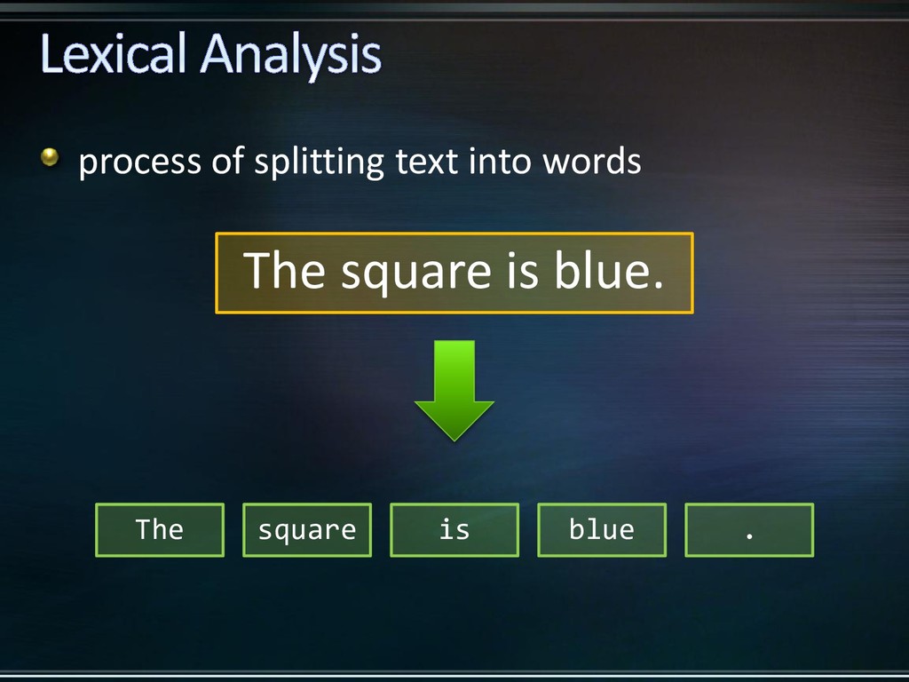The image size is (909, 682).
Task: Select the "square" token box
Action: pyautogui.click(x=307, y=530)
